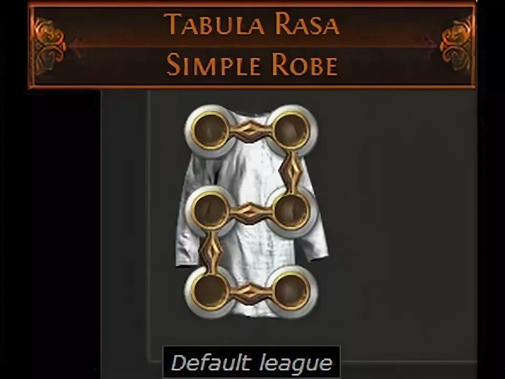Click the robe's center chest area

pos(251,171)
